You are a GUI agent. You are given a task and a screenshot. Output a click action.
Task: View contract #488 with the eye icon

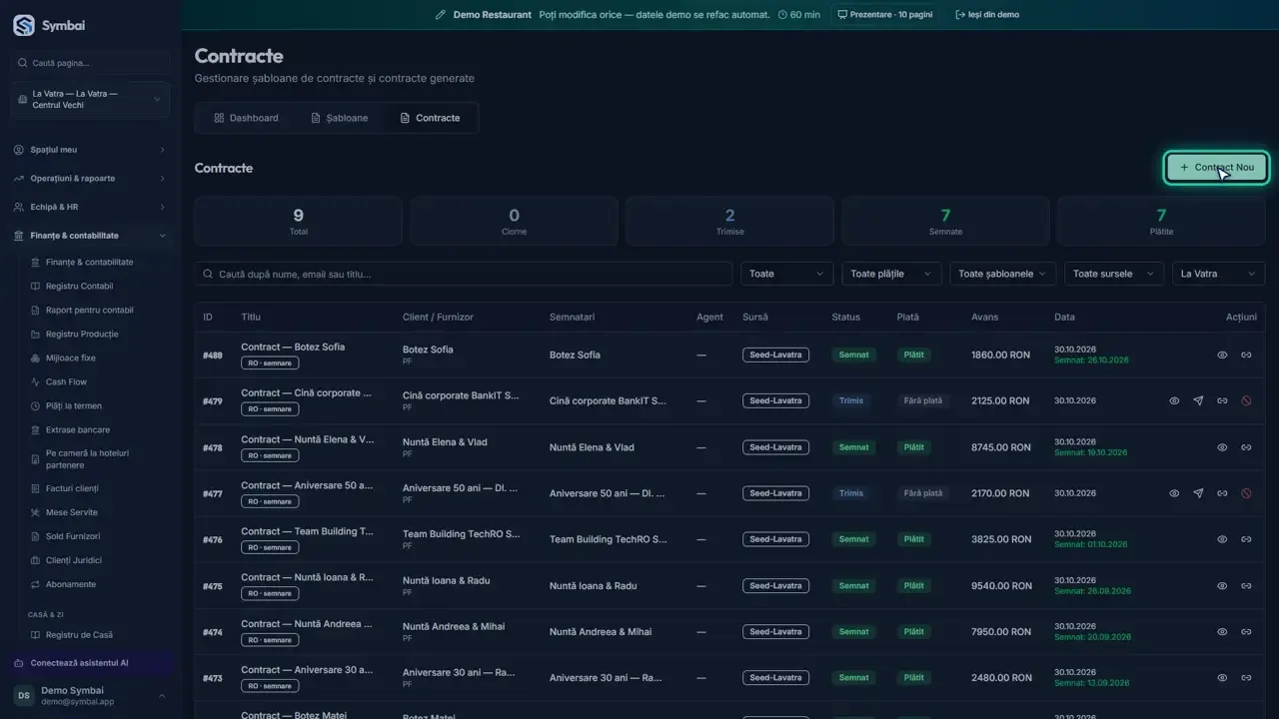pyautogui.click(x=1222, y=355)
